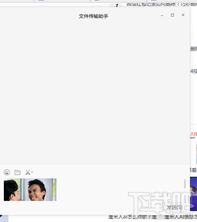This screenshot has height=222, width=197.
Task: Minimize the 文件传输助手 window
Action: click(x=162, y=15)
